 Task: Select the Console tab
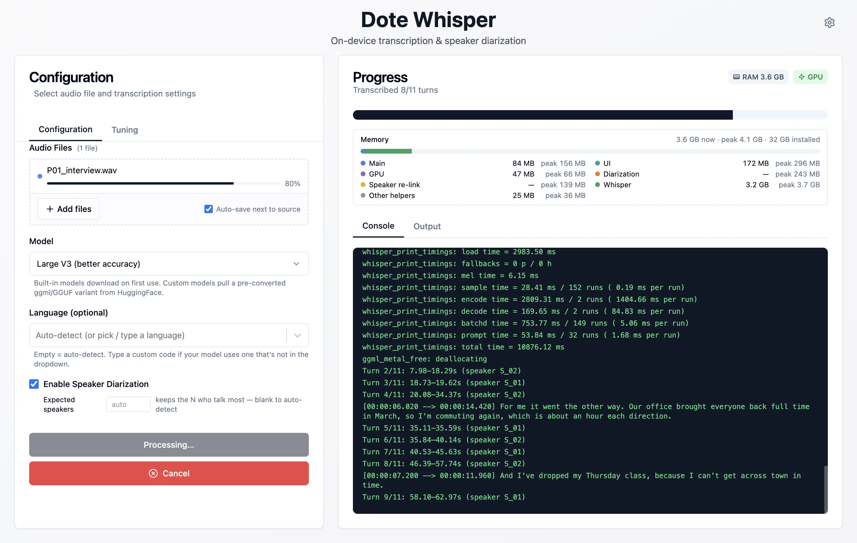pos(378,226)
